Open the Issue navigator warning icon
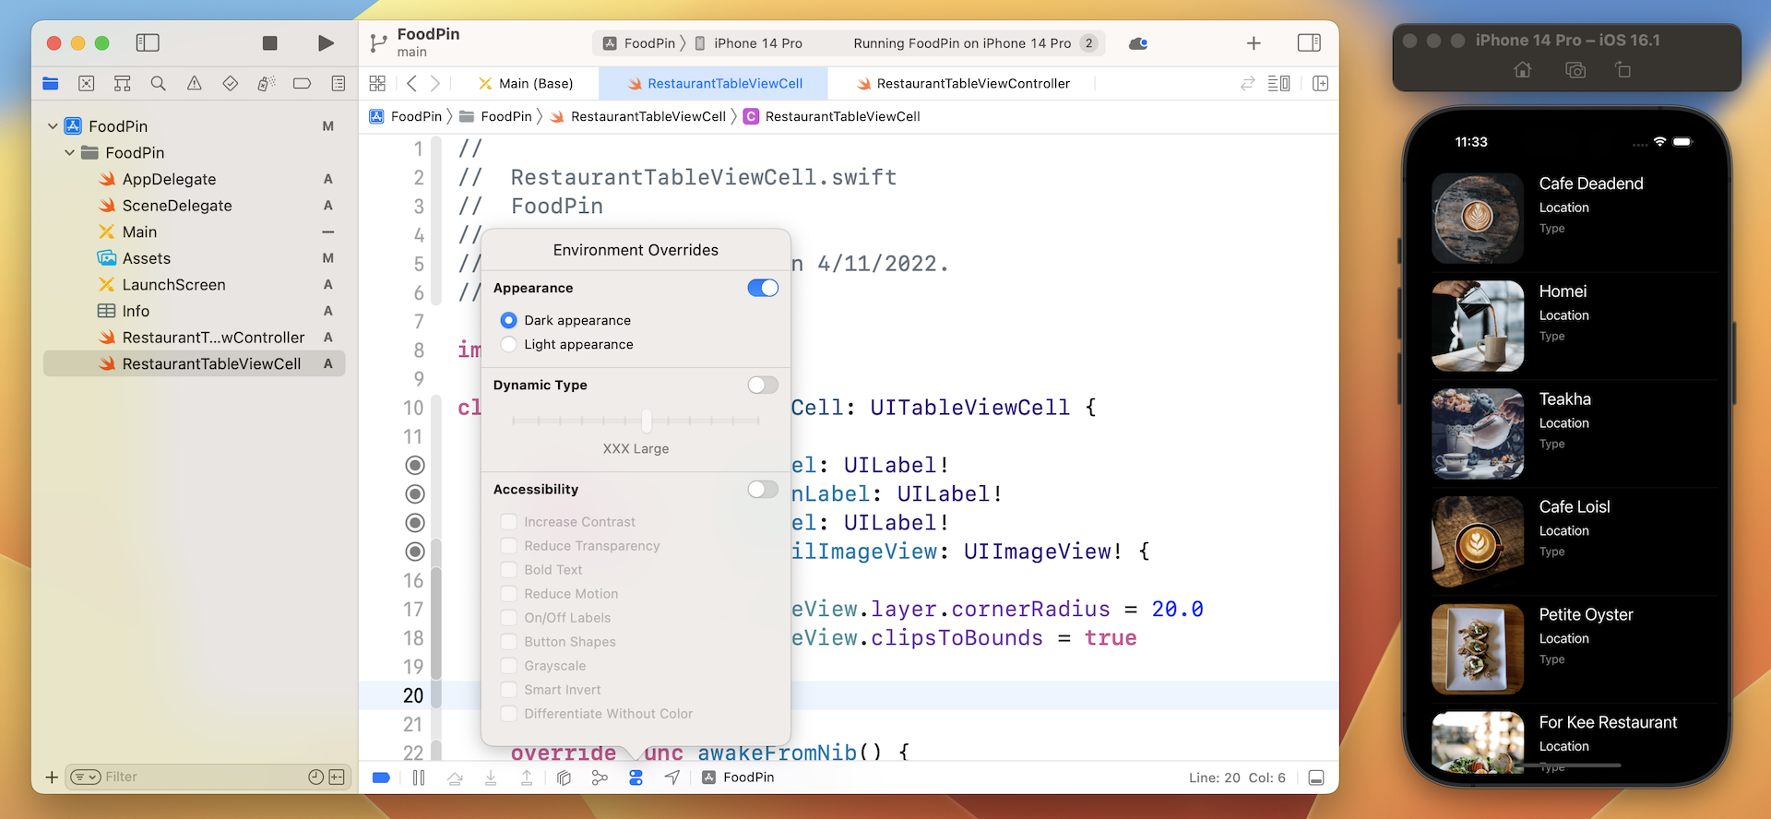The image size is (1771, 819). (194, 84)
